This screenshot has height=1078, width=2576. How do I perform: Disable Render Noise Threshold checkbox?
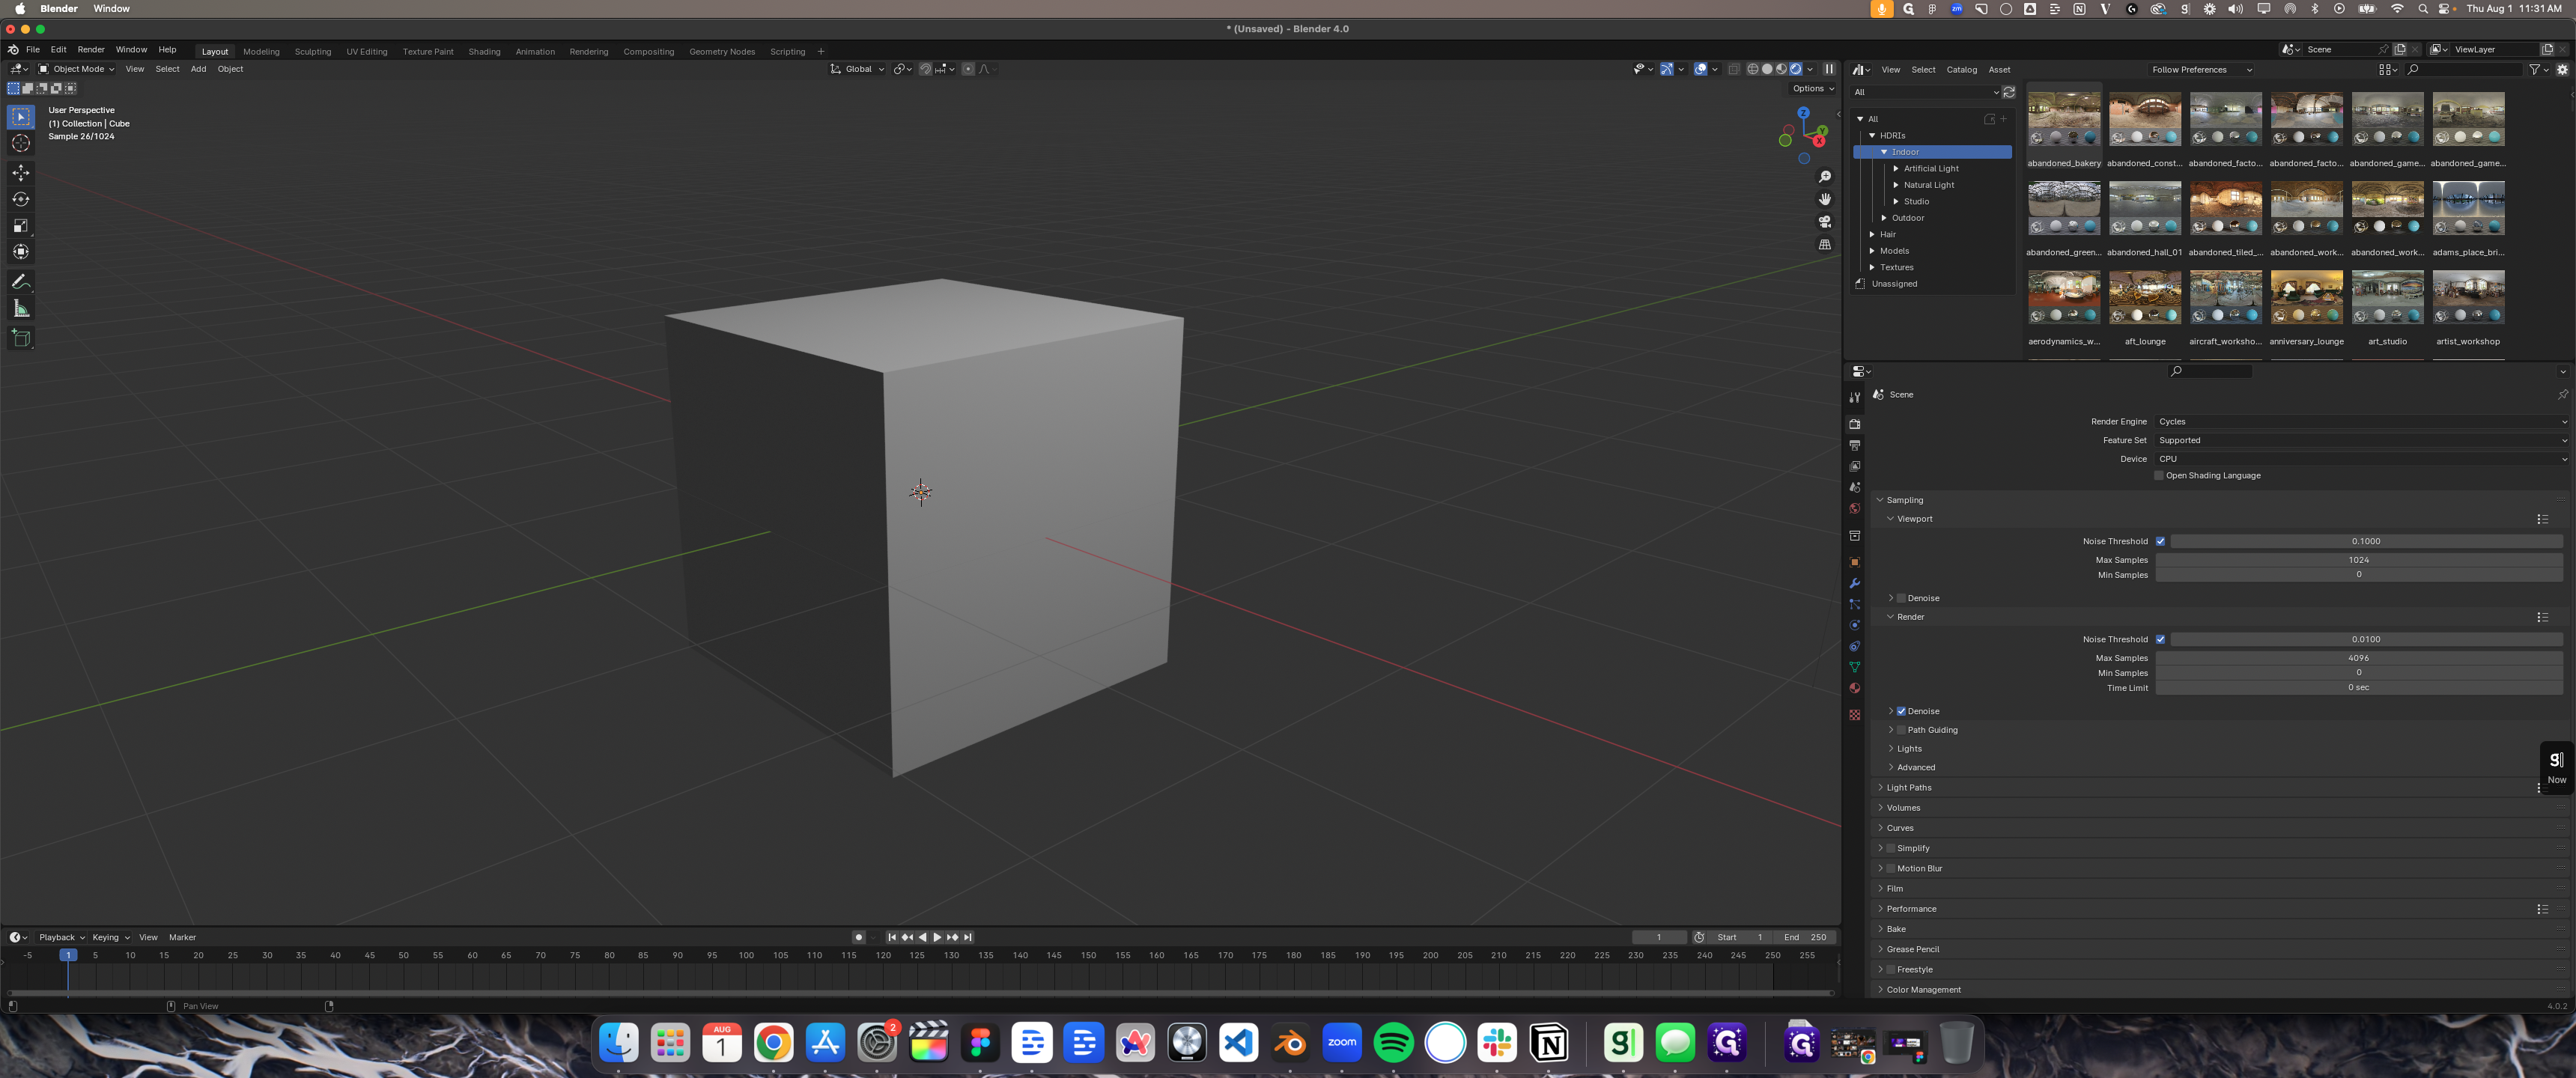(x=2160, y=639)
